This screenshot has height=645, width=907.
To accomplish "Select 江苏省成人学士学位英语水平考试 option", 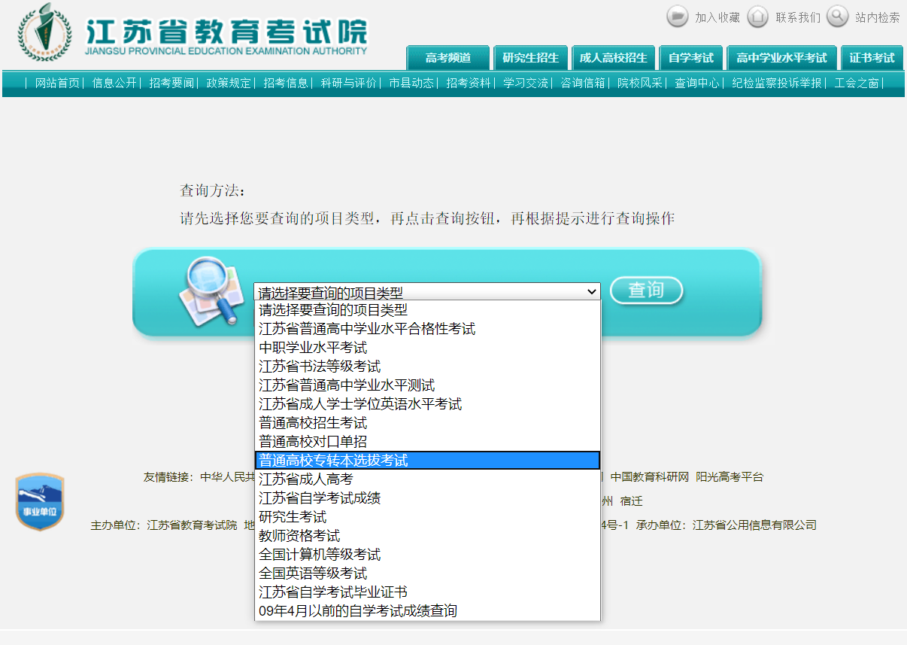I will [427, 404].
